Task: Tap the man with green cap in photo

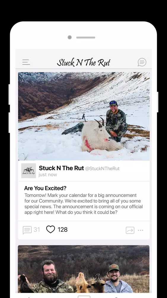Action: point(117,278)
